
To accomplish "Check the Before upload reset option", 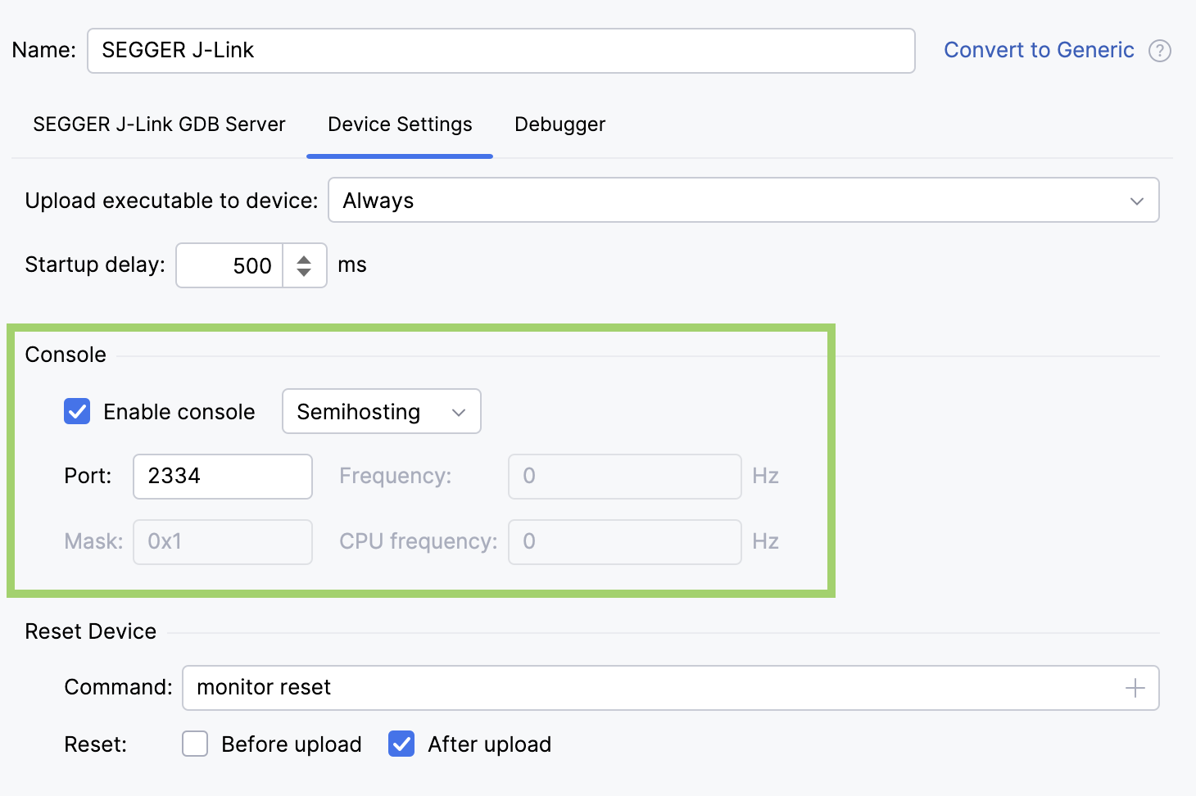I will tap(194, 744).
